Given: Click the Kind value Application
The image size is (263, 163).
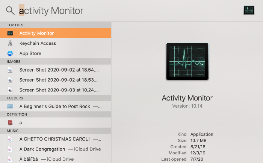Looking at the screenshot, I should pos(202,134).
